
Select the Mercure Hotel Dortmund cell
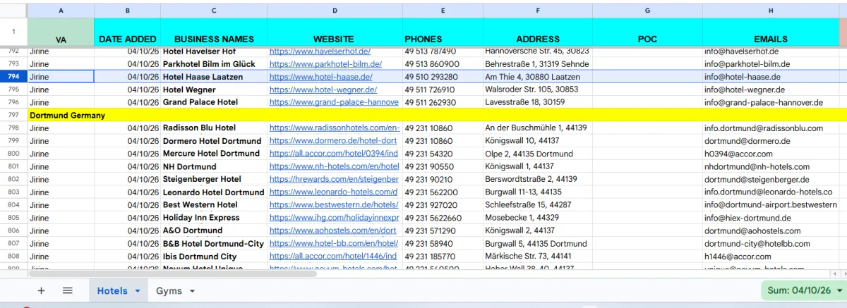214,154
